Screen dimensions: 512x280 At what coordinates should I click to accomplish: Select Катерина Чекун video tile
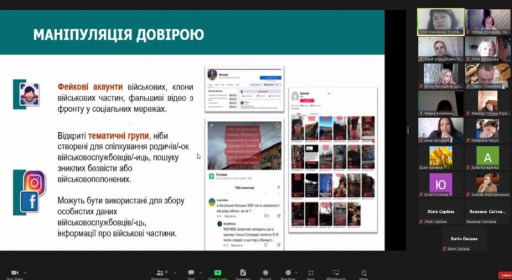tap(488, 130)
